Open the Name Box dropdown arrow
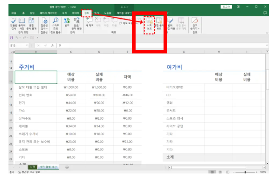 tap(27, 45)
